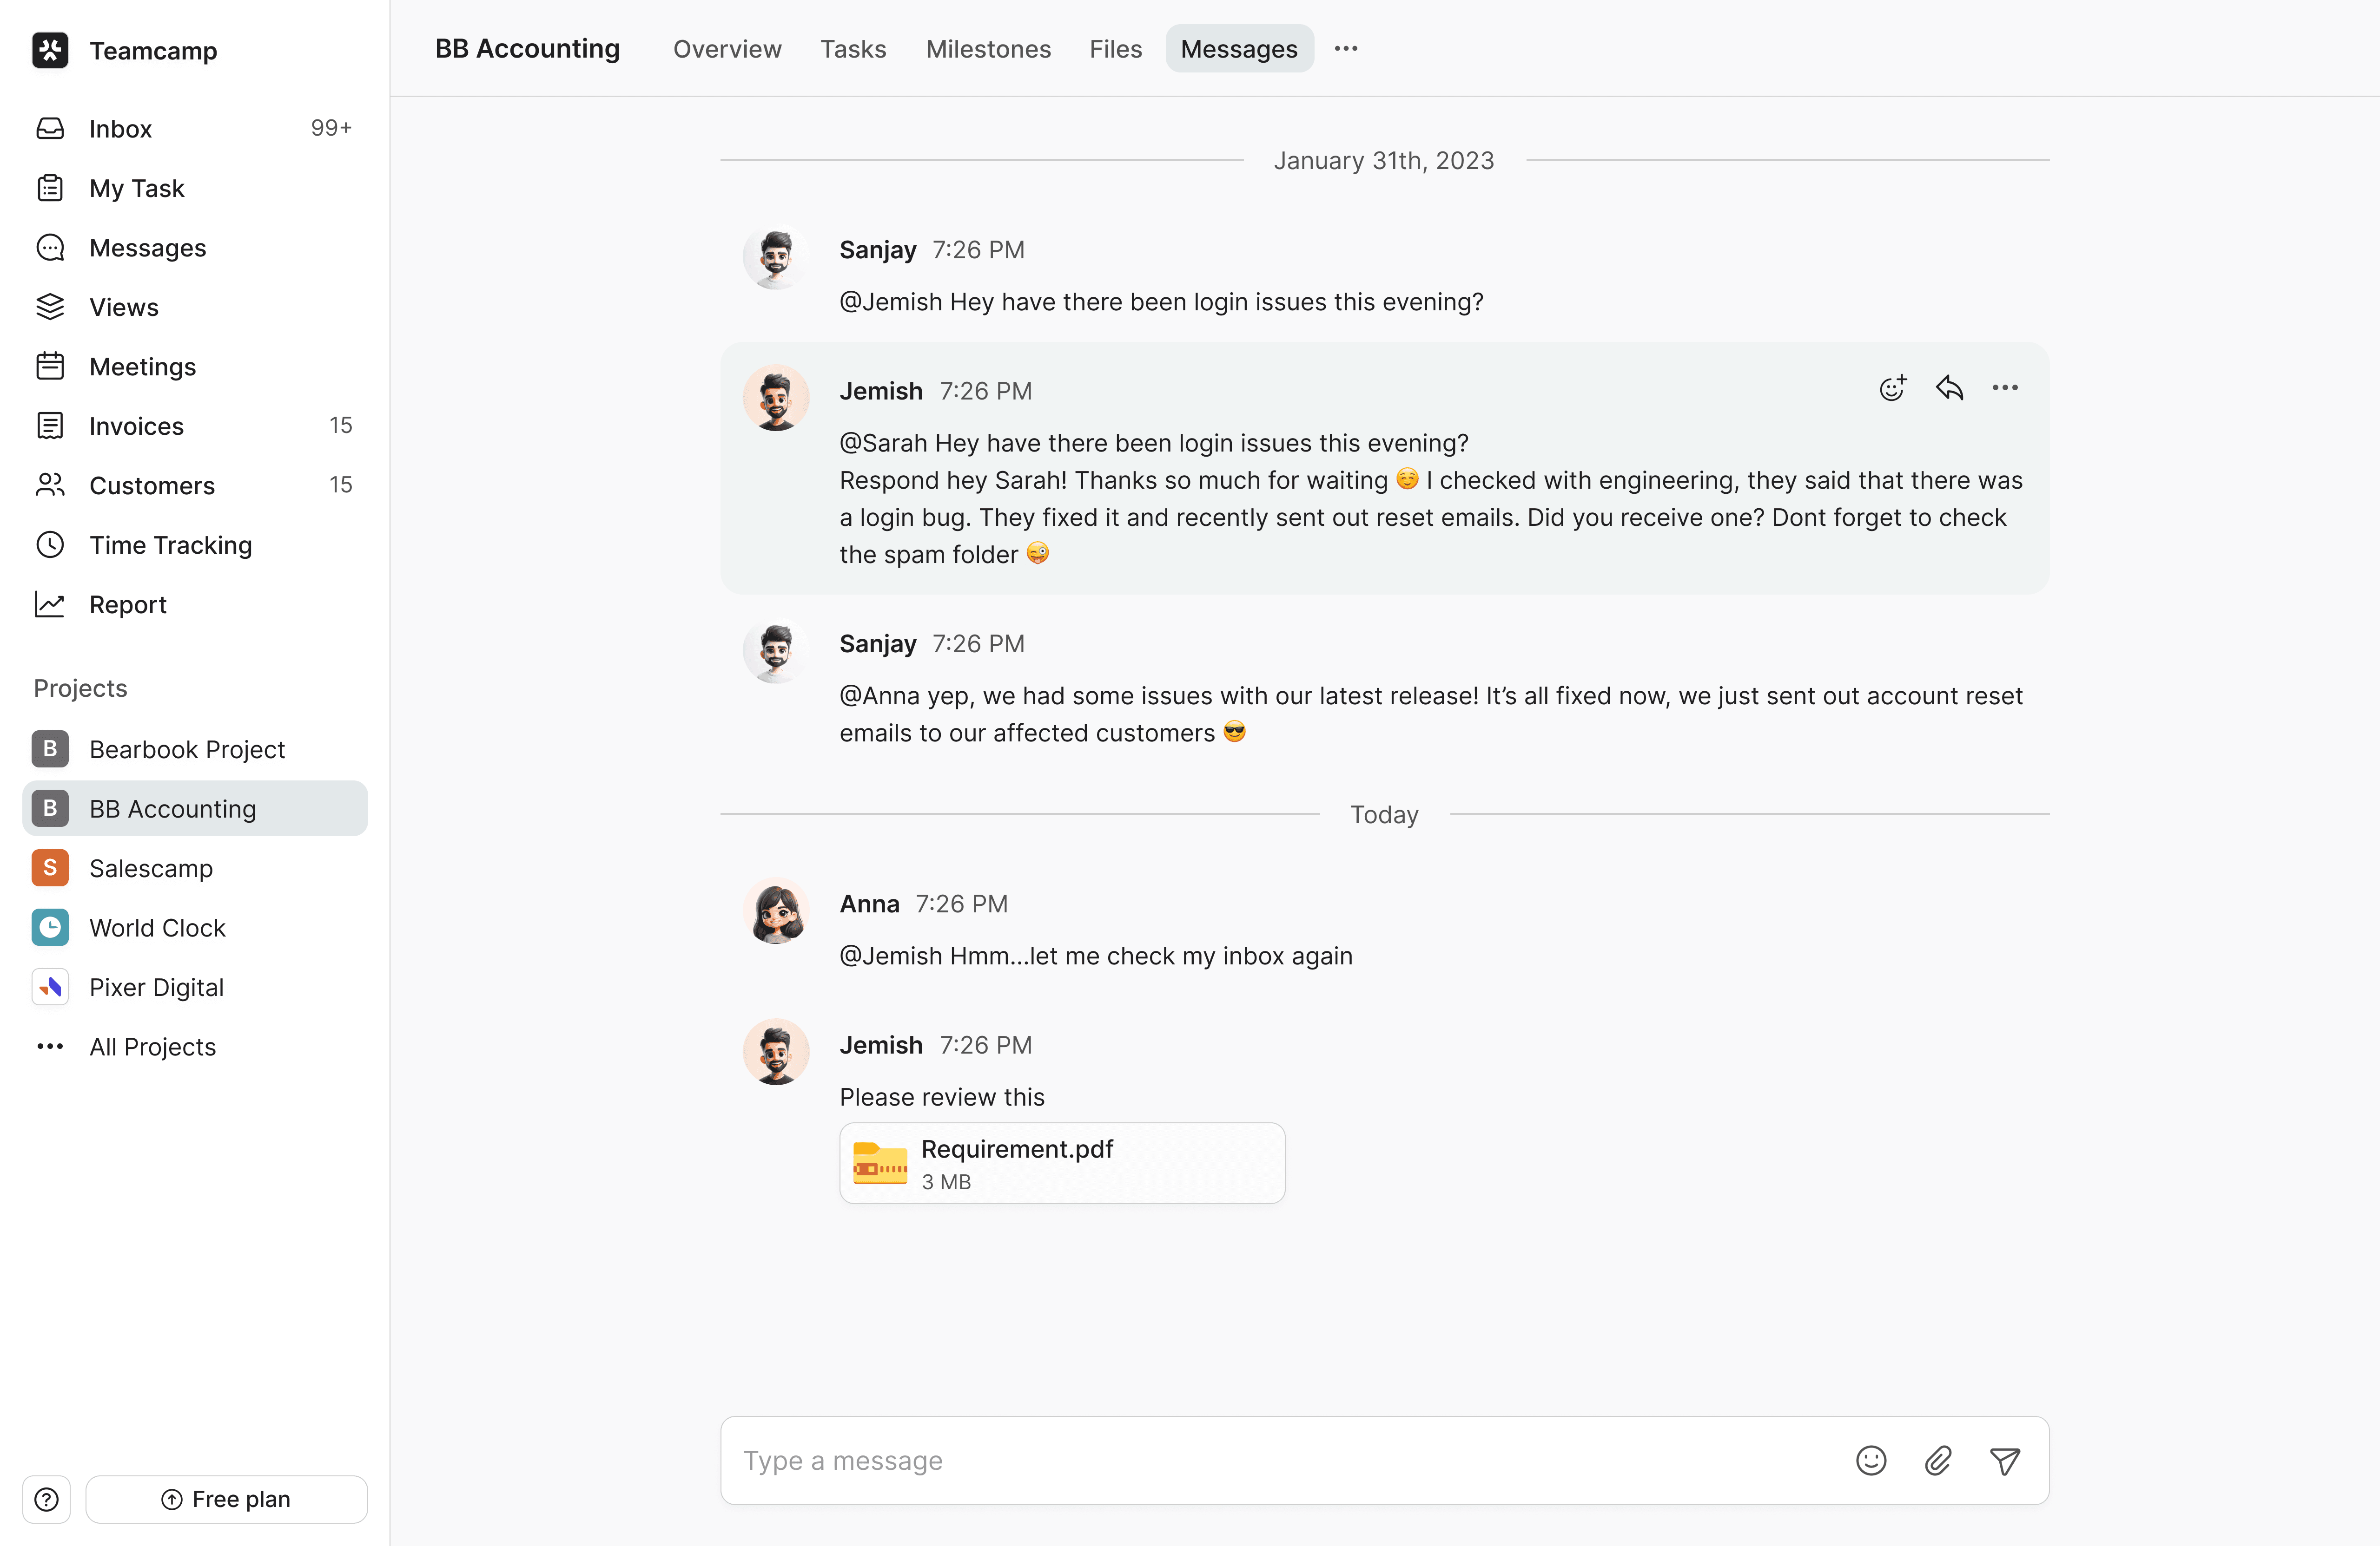
Task: Switch to the Files tab
Action: coord(1115,49)
